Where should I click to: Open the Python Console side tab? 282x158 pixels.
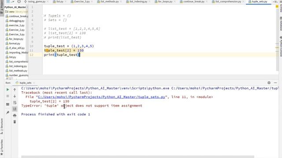280,46
